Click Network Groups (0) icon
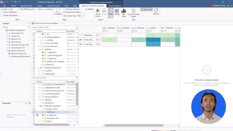 [x=9, y=53]
